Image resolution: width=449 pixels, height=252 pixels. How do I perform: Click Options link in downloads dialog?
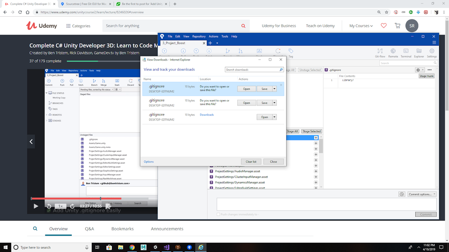point(149,162)
